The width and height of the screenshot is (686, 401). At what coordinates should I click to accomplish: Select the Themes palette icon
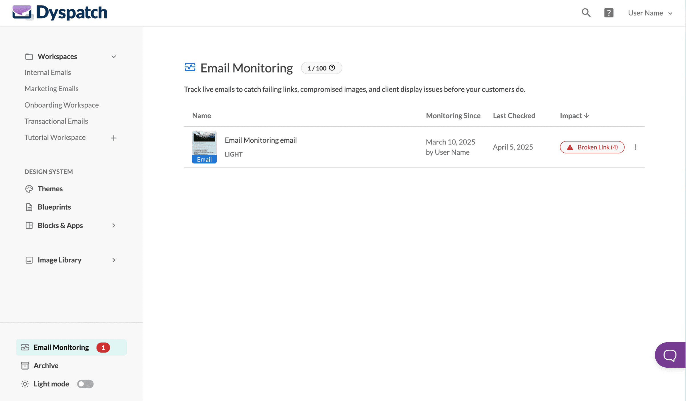click(x=29, y=189)
